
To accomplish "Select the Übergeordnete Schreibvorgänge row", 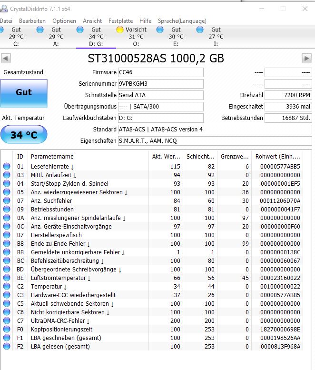I will point(152,269).
